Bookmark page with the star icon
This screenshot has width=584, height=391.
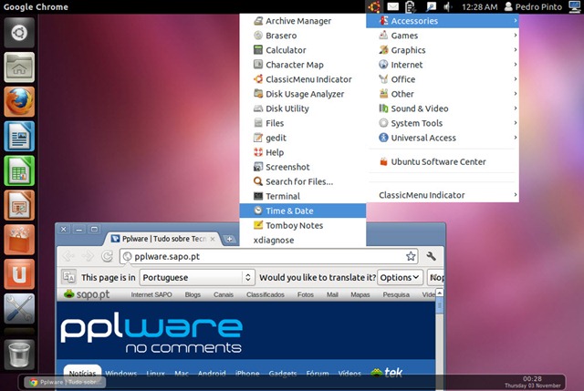click(x=411, y=256)
